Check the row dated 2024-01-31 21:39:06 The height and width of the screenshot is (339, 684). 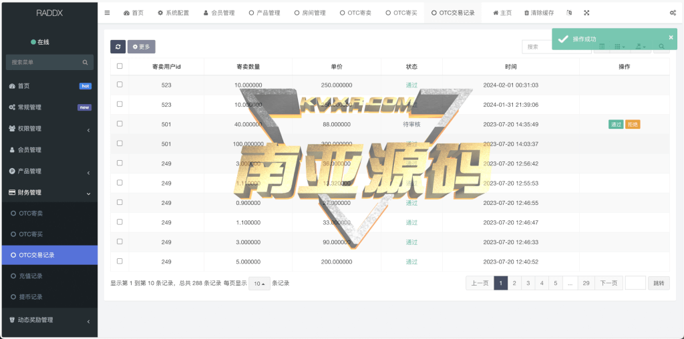[120, 104]
